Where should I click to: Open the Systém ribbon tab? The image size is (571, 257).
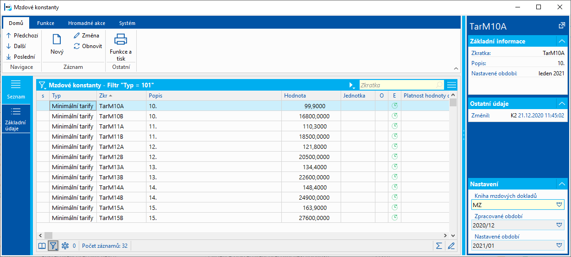[127, 23]
